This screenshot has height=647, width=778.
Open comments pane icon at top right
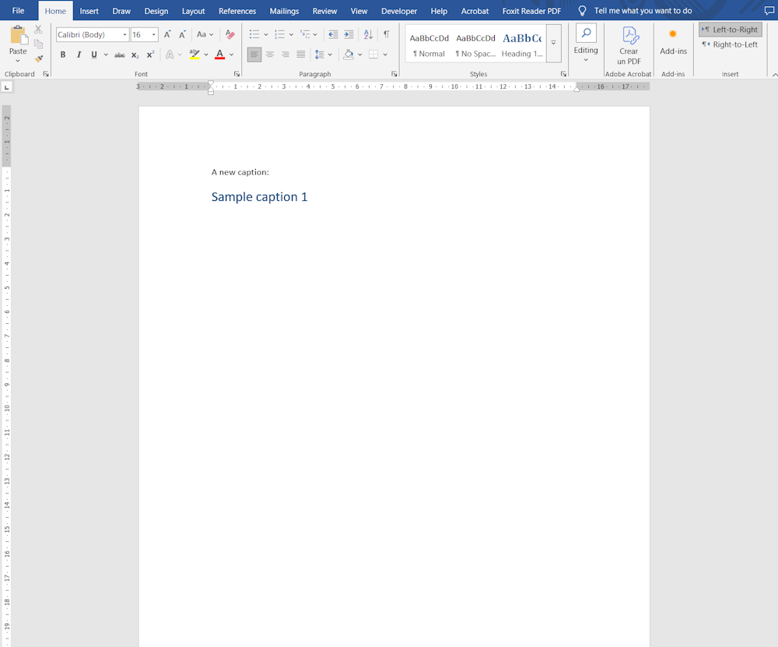click(769, 11)
